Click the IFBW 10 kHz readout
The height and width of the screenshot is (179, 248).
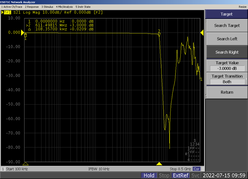pyautogui.click(x=99, y=169)
